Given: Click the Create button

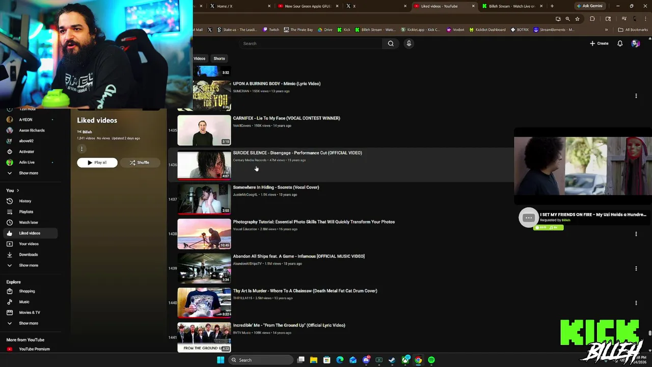Looking at the screenshot, I should point(599,43).
